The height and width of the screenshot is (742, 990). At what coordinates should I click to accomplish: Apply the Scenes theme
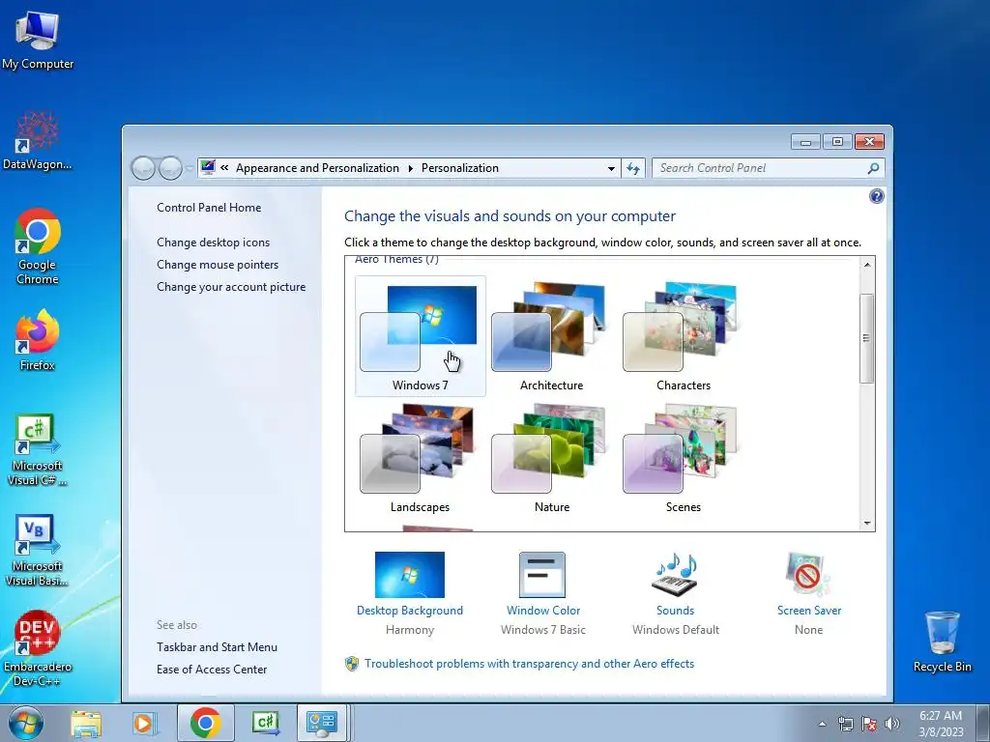(683, 458)
